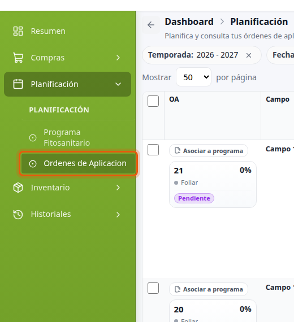Open the Compras menu item
This screenshot has width=294, height=322.
[67, 58]
